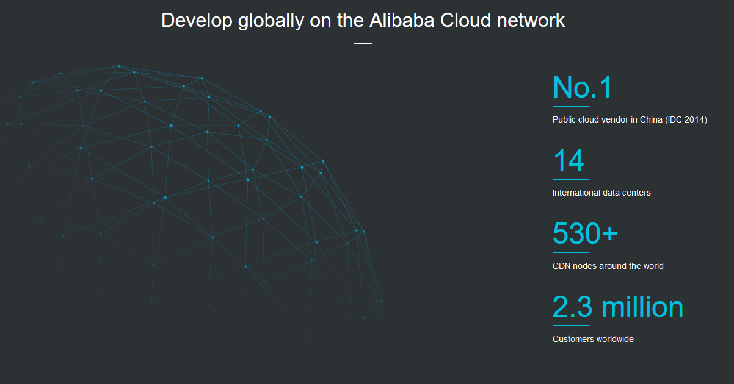Click the blue underline beneath "14"
The height and width of the screenshot is (384, 734).
tap(570, 180)
